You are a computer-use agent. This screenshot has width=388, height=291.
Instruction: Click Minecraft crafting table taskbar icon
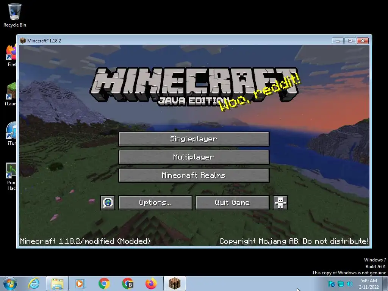pyautogui.click(x=175, y=283)
